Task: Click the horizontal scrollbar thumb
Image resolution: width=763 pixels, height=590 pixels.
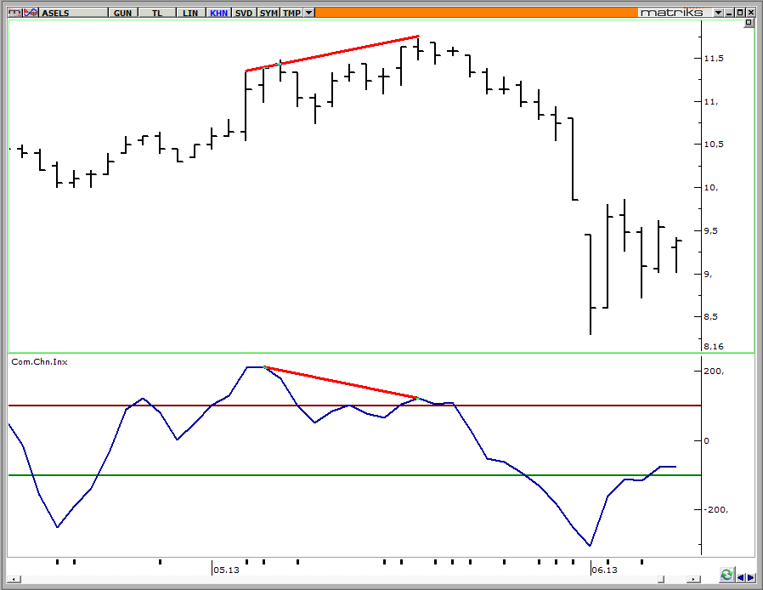Action: [x=661, y=579]
